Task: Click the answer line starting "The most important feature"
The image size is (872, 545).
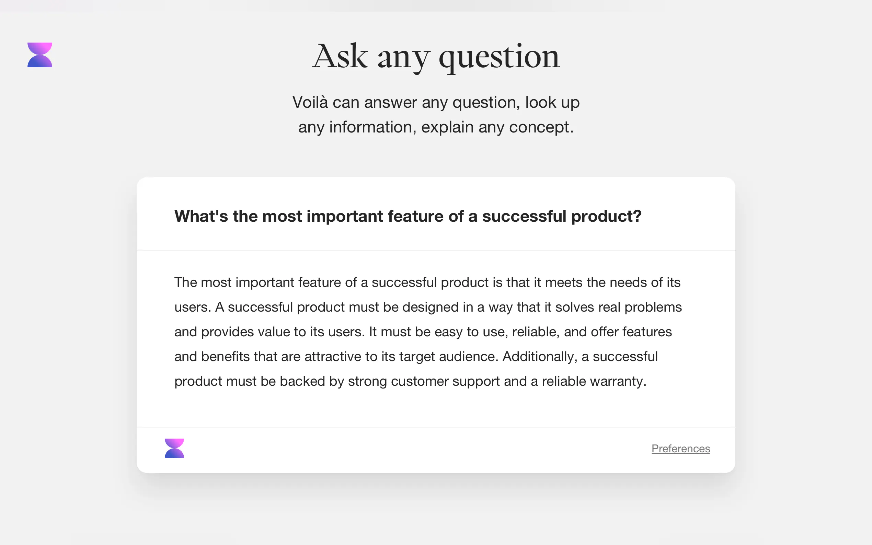Action: (x=427, y=282)
